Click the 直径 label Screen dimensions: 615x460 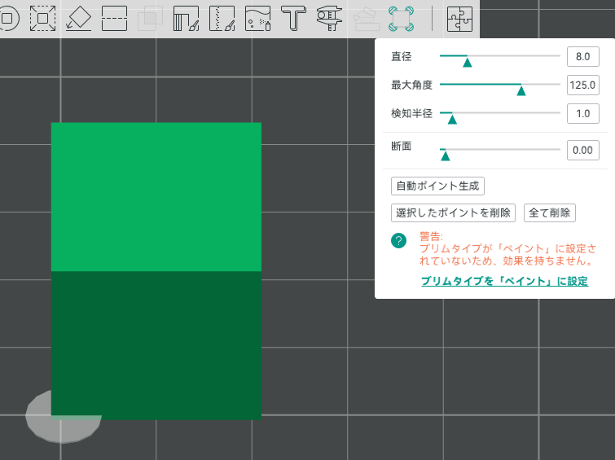[402, 56]
